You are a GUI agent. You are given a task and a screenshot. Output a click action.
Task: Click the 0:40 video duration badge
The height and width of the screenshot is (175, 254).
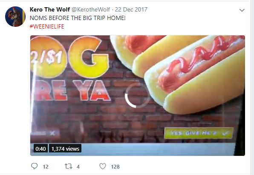coord(40,149)
